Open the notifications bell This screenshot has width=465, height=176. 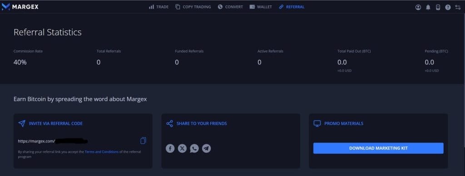click(428, 7)
